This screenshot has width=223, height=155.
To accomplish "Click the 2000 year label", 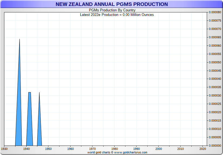I will pyautogui.click(x=159, y=149).
